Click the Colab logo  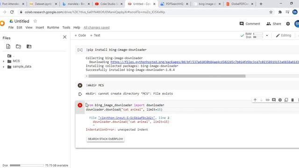coord(2,23)
